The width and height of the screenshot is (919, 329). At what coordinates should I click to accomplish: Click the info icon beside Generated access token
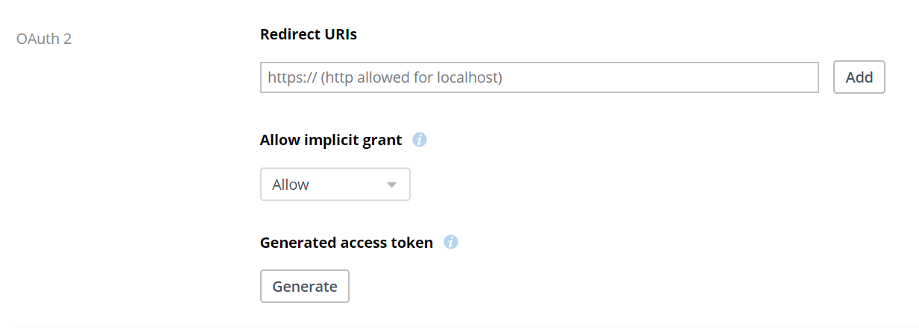[x=451, y=243]
